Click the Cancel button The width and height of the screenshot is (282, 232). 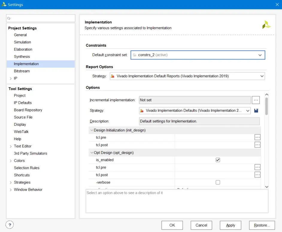tap(201, 225)
